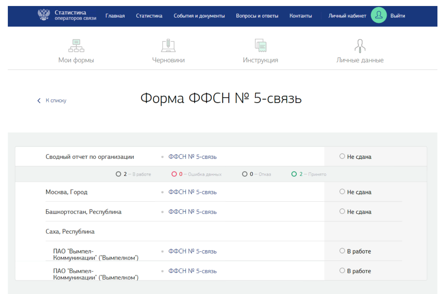
Task: Select the Не сдана radio for Сводный отчет
Action: [x=342, y=156]
